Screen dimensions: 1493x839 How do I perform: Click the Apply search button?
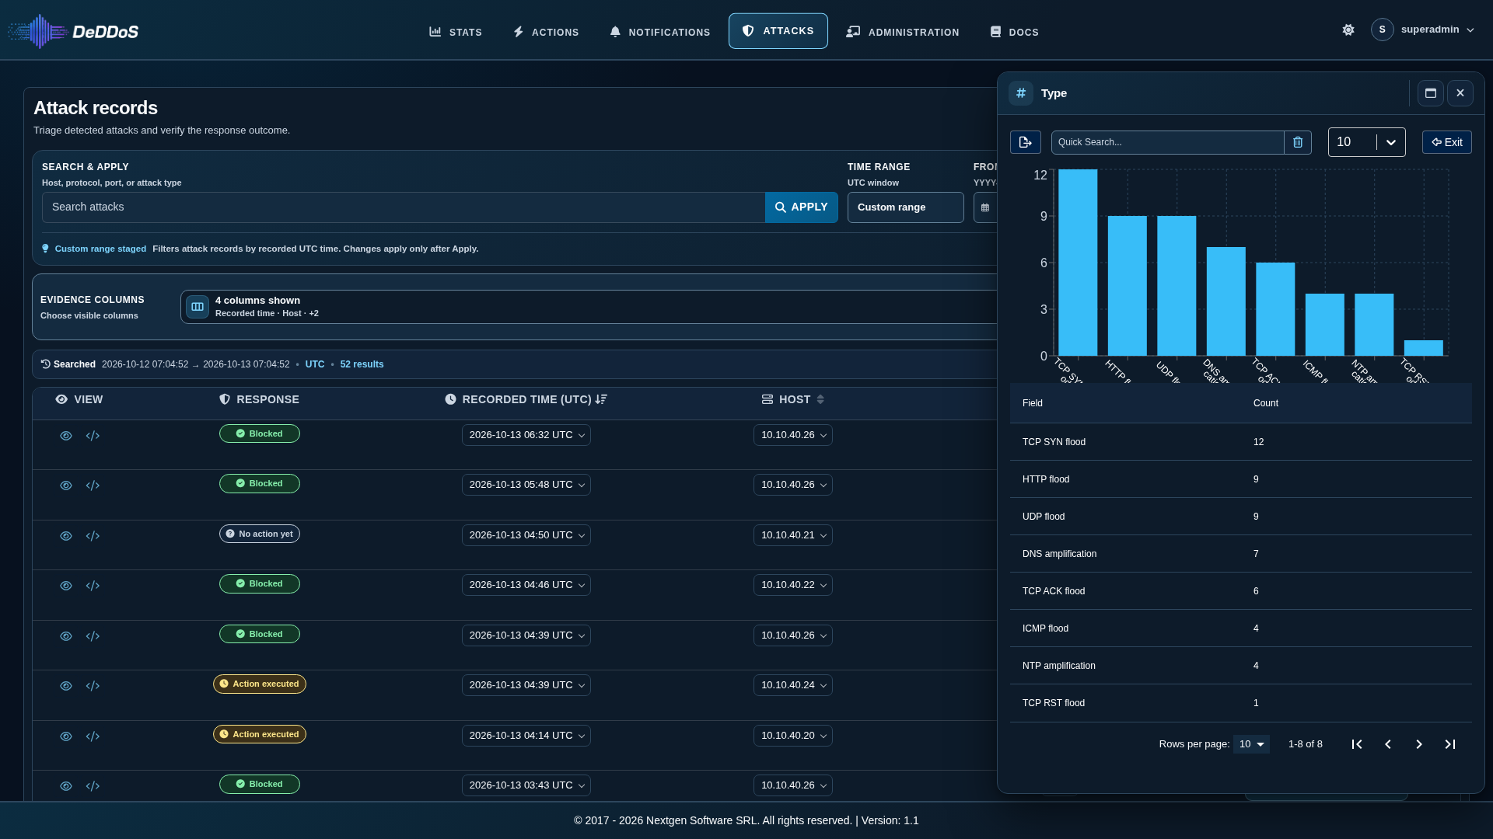click(x=801, y=207)
